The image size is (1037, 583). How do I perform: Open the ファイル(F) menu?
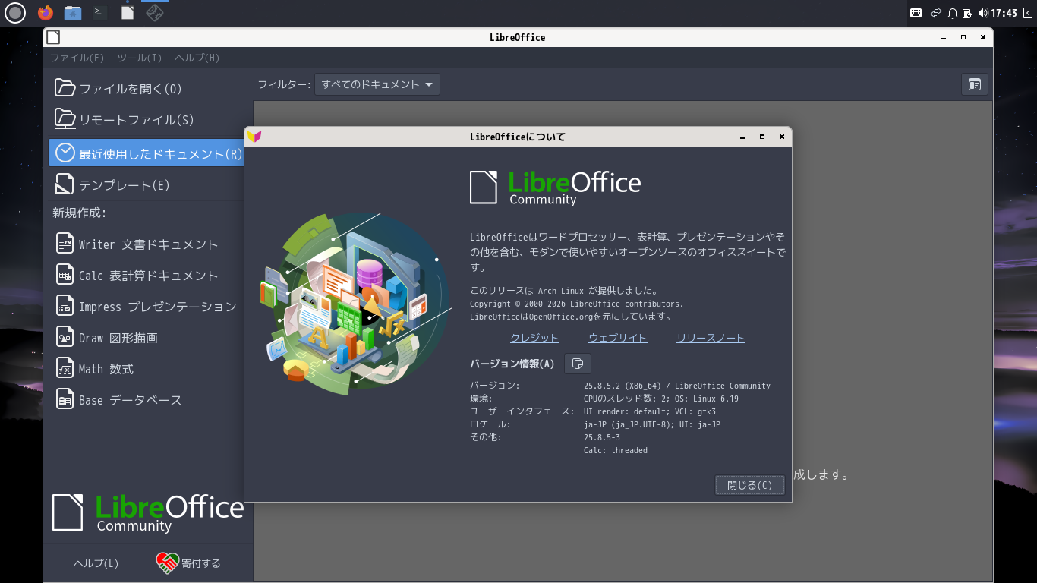77,58
